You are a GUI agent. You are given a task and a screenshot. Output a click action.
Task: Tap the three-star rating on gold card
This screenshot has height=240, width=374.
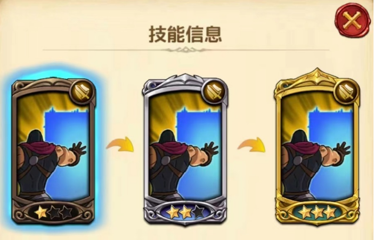[317, 212]
